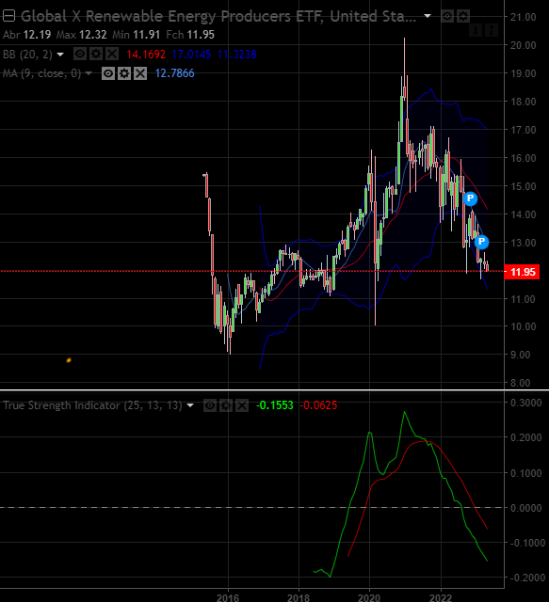Click the upper blue P marker near 14.50

[x=470, y=198]
